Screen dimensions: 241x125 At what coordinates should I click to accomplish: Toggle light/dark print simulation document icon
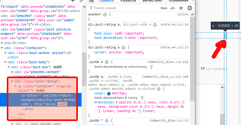coord(190,8)
